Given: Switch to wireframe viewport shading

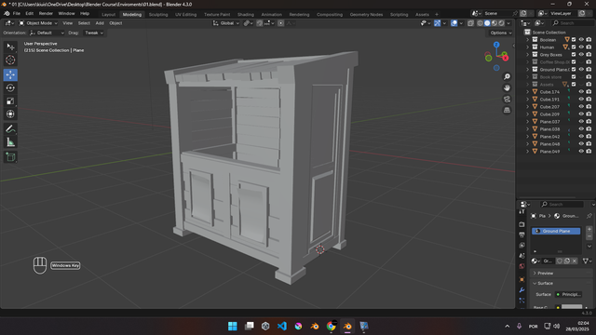Looking at the screenshot, I should [481, 23].
